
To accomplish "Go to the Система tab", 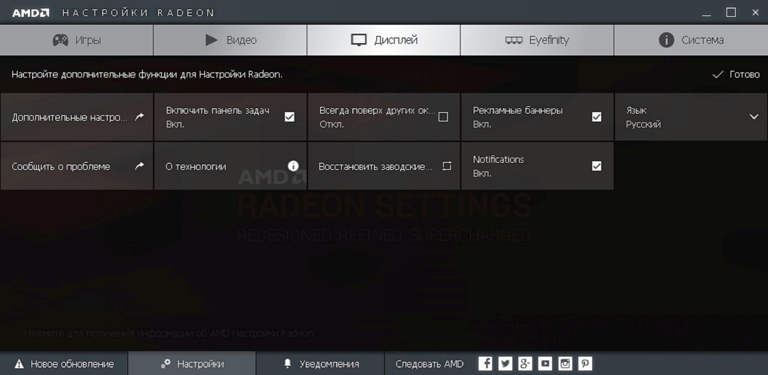I will coord(691,40).
